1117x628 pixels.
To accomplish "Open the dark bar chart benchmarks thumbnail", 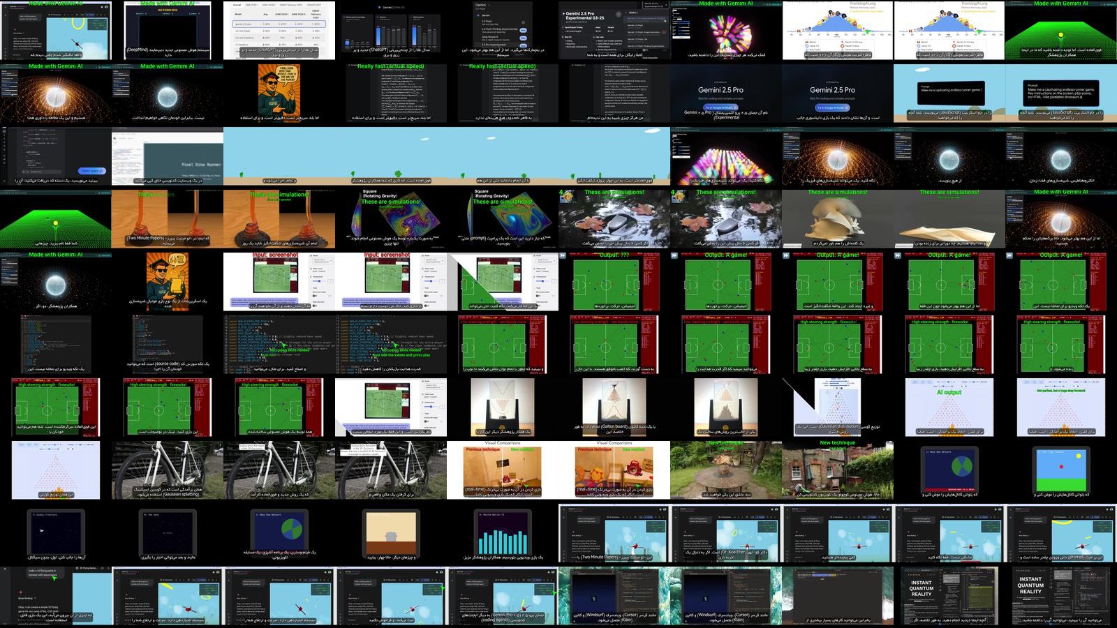I will point(390,30).
